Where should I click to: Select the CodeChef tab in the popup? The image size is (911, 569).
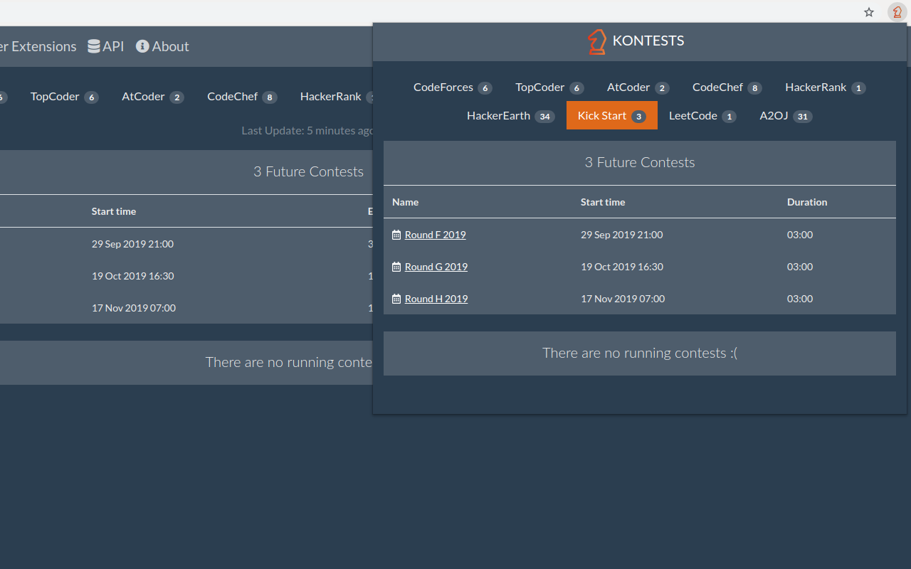click(727, 87)
